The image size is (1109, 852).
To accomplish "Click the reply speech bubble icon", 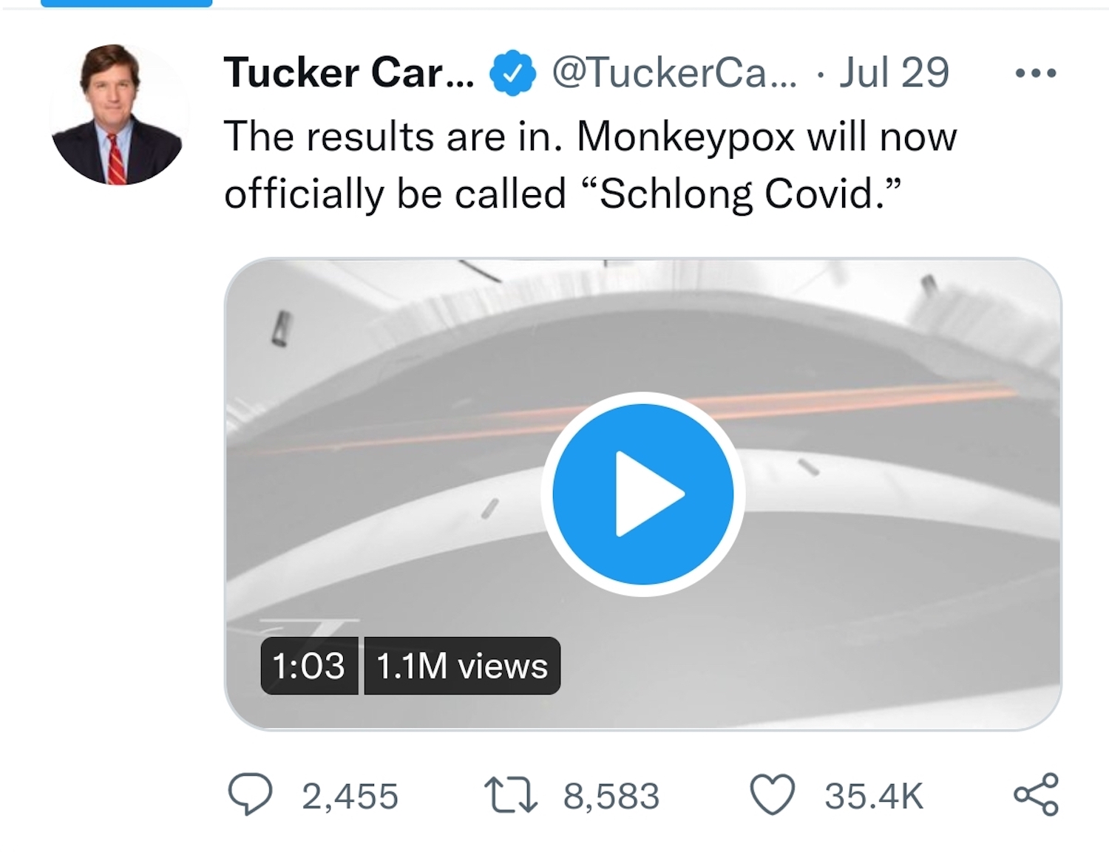I will 250,795.
